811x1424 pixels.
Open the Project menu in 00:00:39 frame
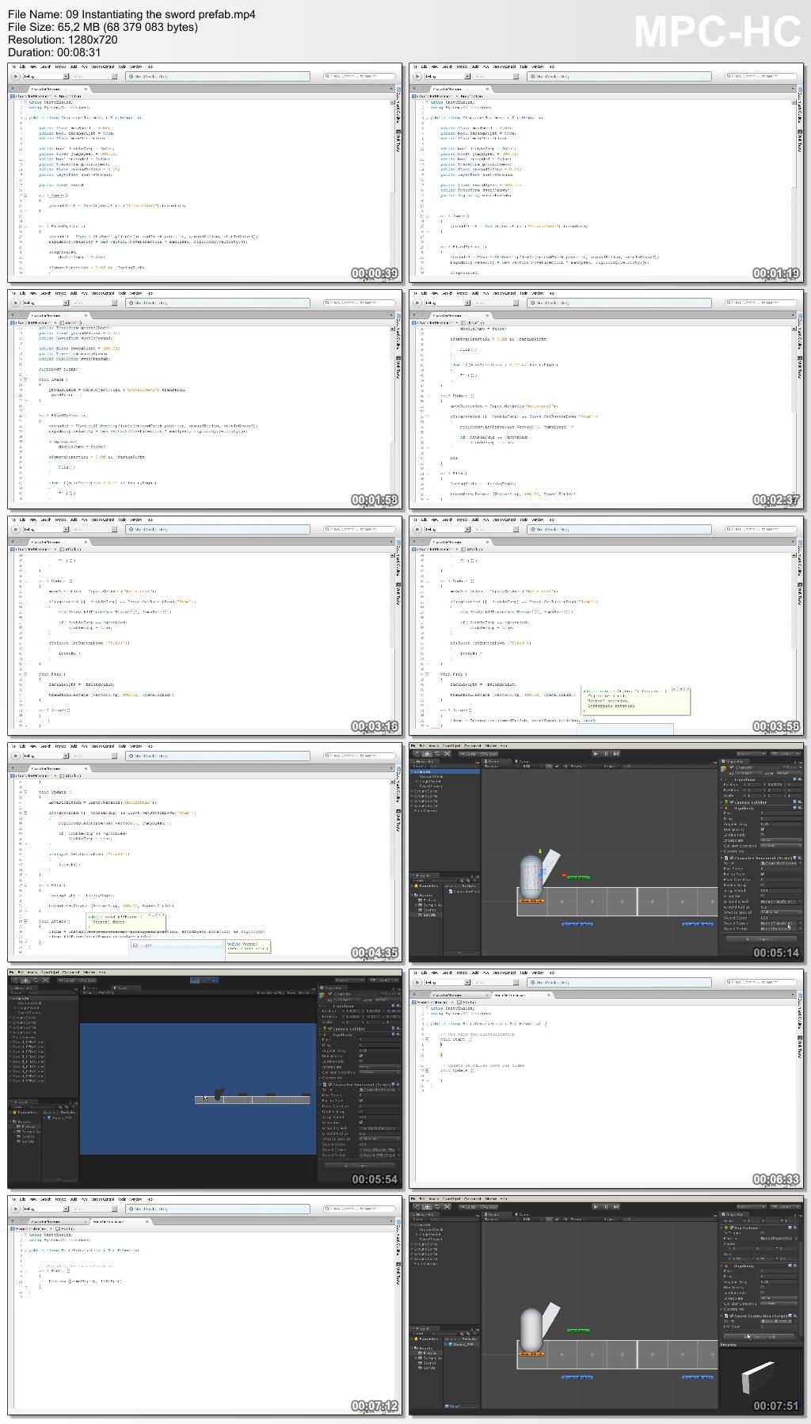(x=60, y=67)
